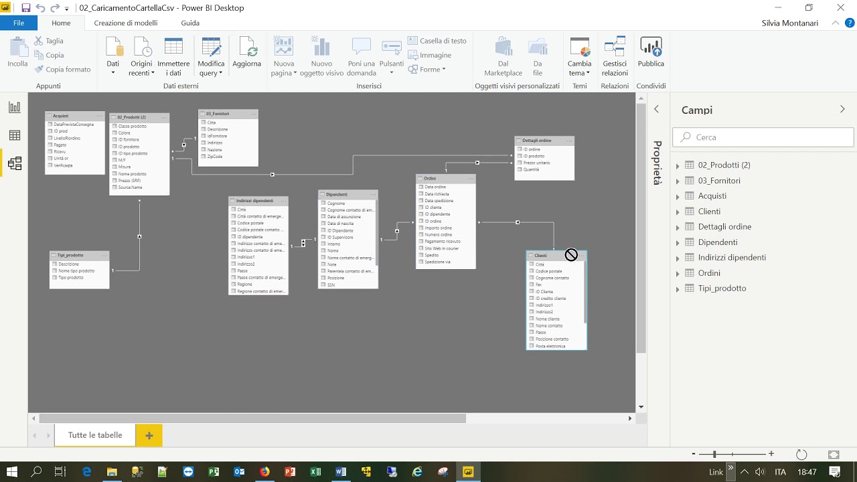Open Gestisci relazioni dialog
Image resolution: width=857 pixels, height=482 pixels.
click(615, 56)
